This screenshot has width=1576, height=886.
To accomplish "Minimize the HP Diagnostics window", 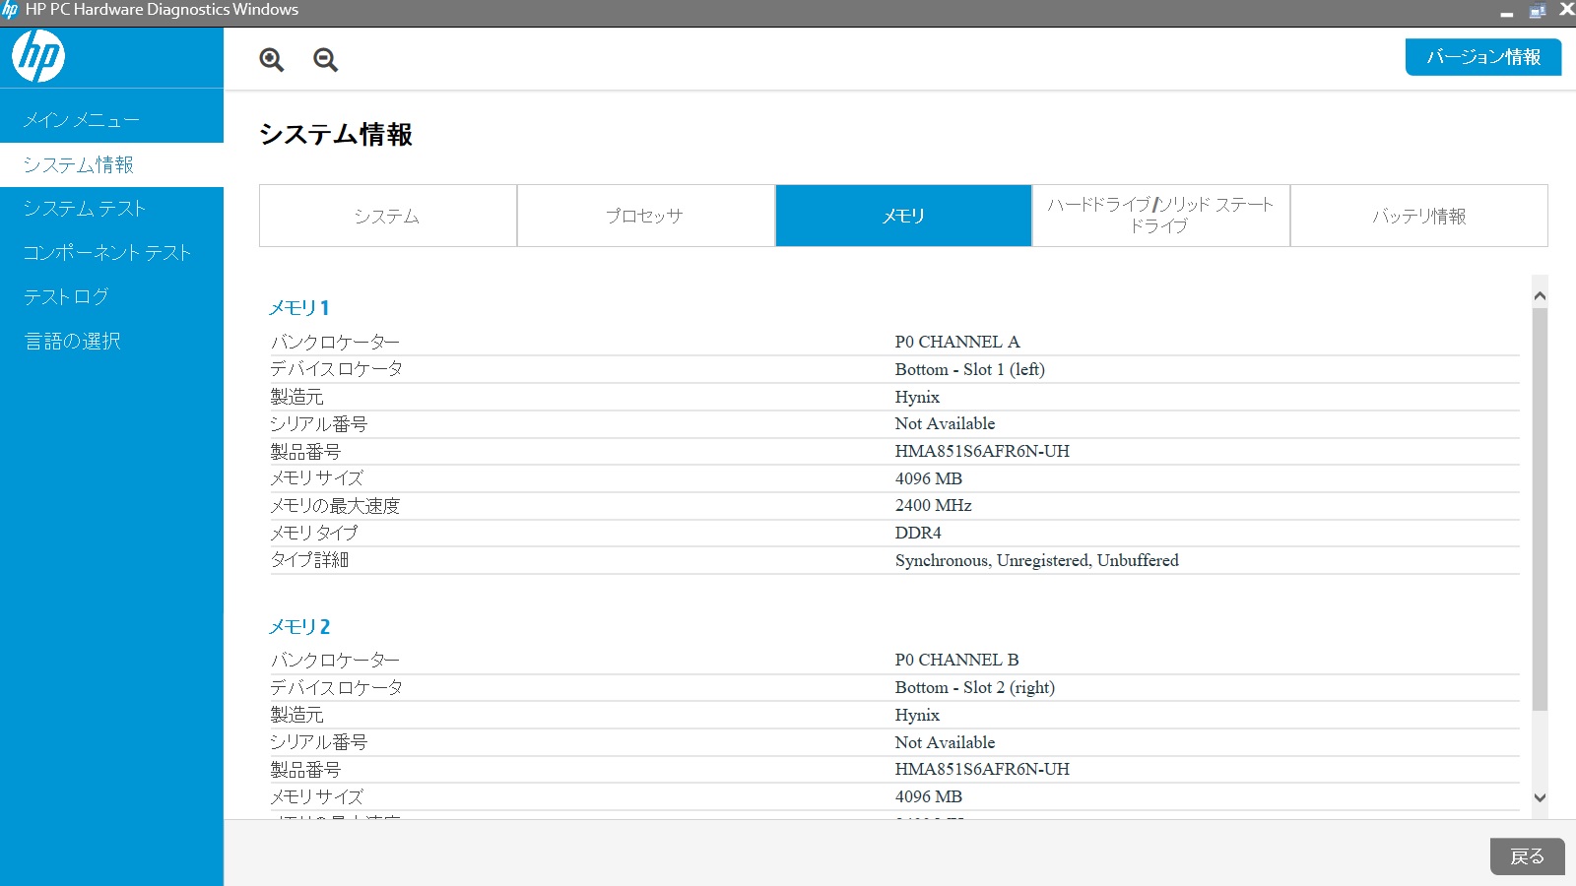I will click(1506, 12).
